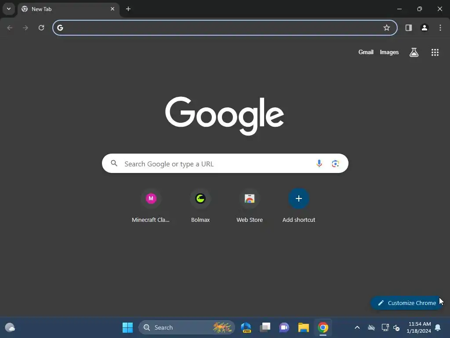This screenshot has width=450, height=338.
Task: Open the Bolmax shortcut
Action: click(x=200, y=206)
